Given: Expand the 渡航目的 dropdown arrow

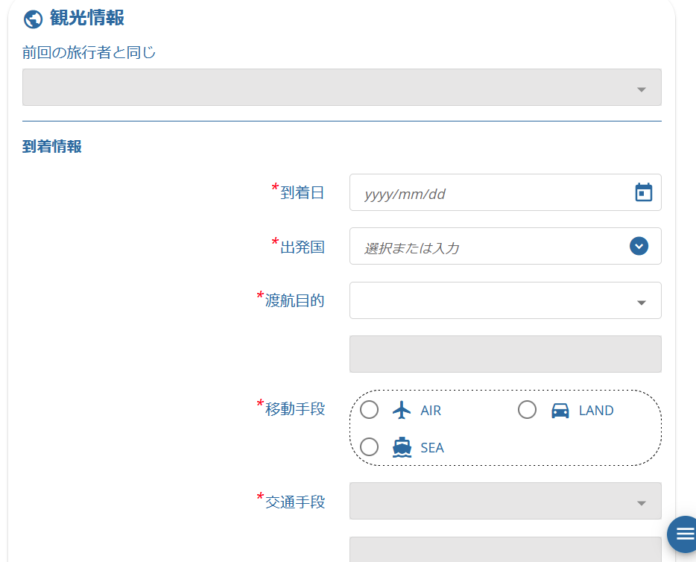Looking at the screenshot, I should click(641, 302).
